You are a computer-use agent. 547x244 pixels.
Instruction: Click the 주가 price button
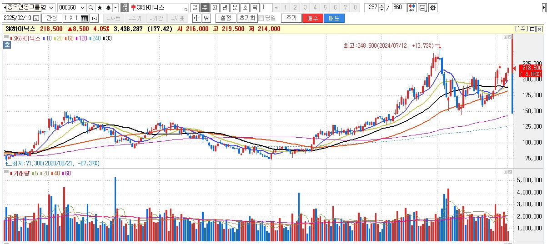pos(291,18)
